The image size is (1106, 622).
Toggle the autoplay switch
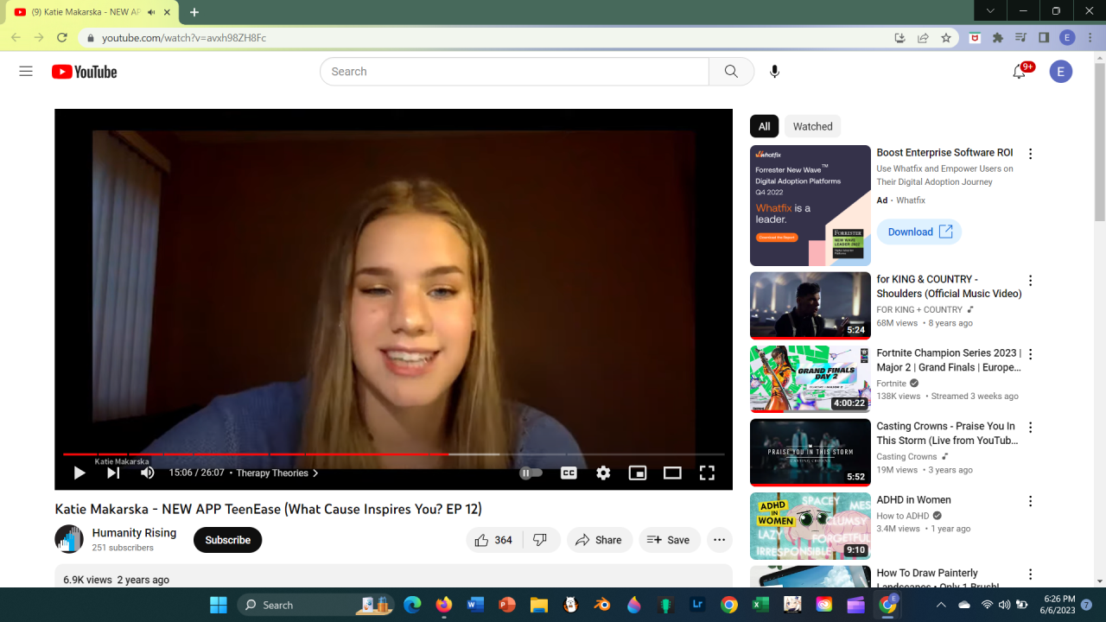(531, 473)
